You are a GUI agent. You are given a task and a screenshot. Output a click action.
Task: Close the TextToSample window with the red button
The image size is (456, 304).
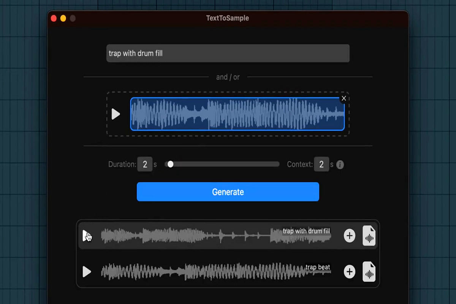[x=54, y=18]
